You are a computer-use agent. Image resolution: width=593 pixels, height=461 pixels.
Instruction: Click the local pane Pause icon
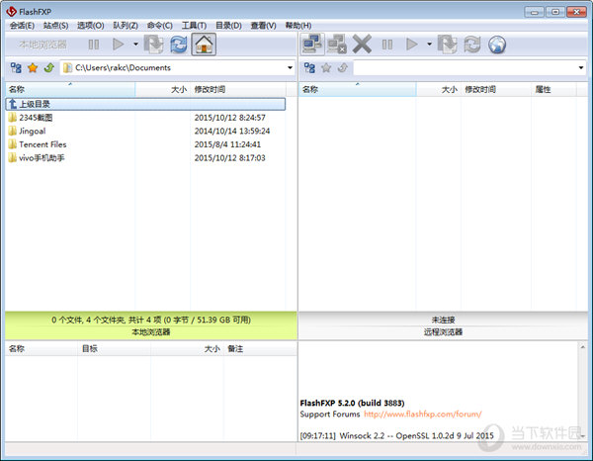click(x=93, y=45)
